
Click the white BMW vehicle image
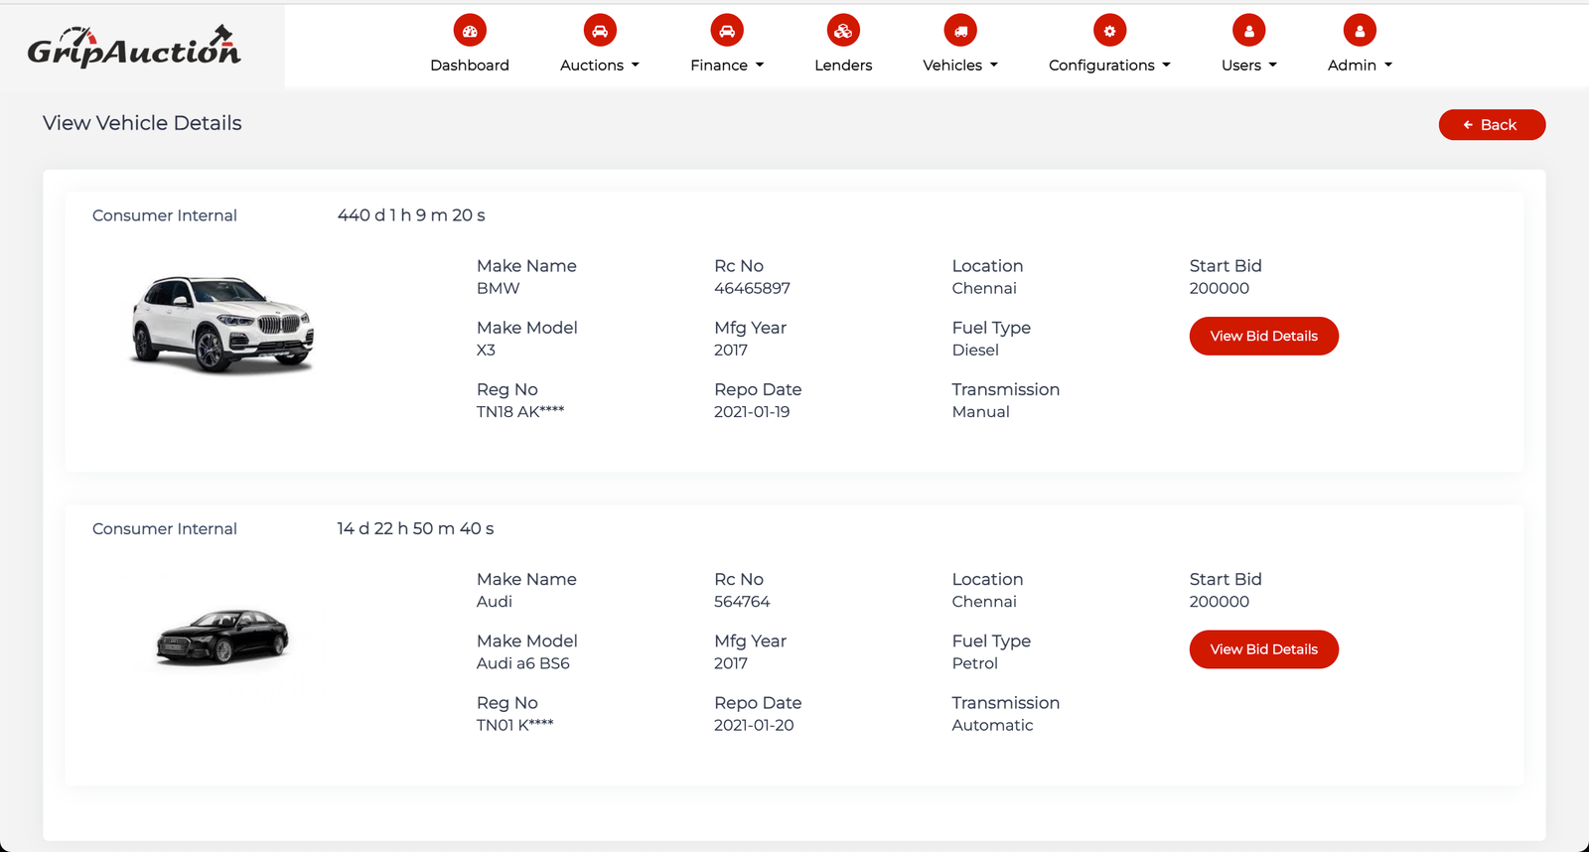tap(222, 325)
